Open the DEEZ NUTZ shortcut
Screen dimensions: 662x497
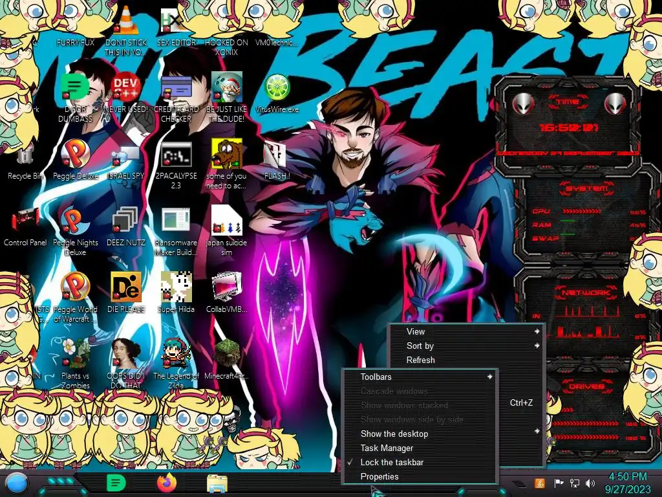tap(126, 227)
